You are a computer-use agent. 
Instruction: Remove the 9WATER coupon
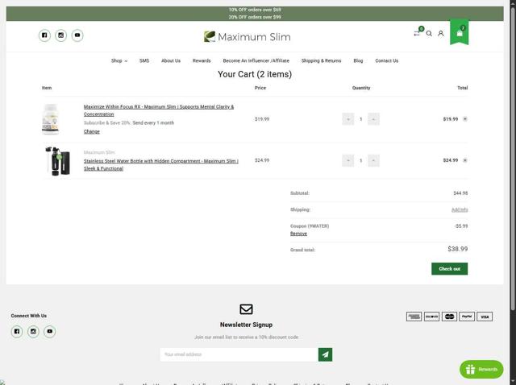click(x=298, y=234)
